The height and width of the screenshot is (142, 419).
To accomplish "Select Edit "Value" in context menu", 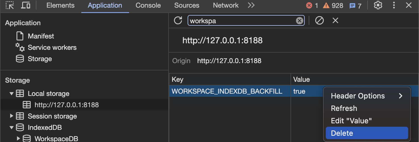I will [x=351, y=121].
